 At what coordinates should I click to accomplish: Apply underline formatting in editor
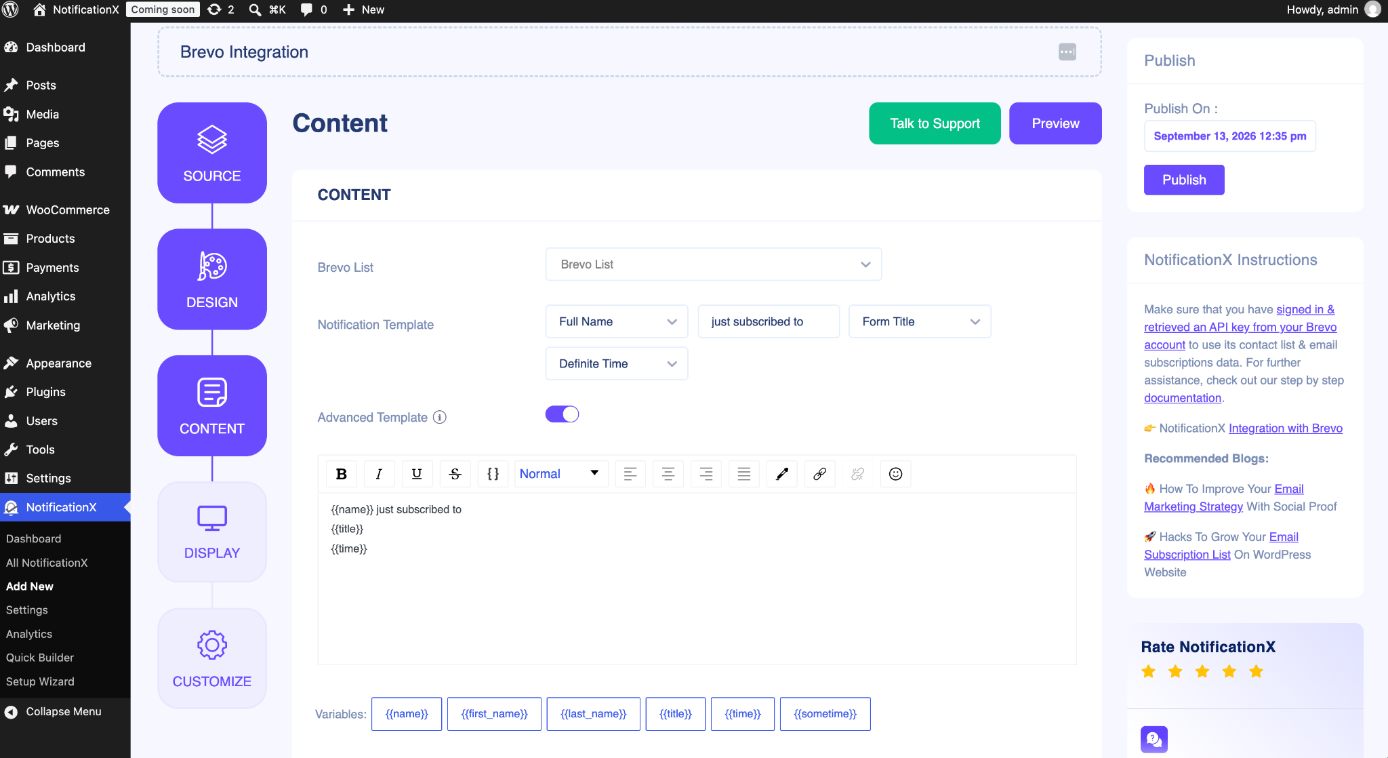[417, 474]
